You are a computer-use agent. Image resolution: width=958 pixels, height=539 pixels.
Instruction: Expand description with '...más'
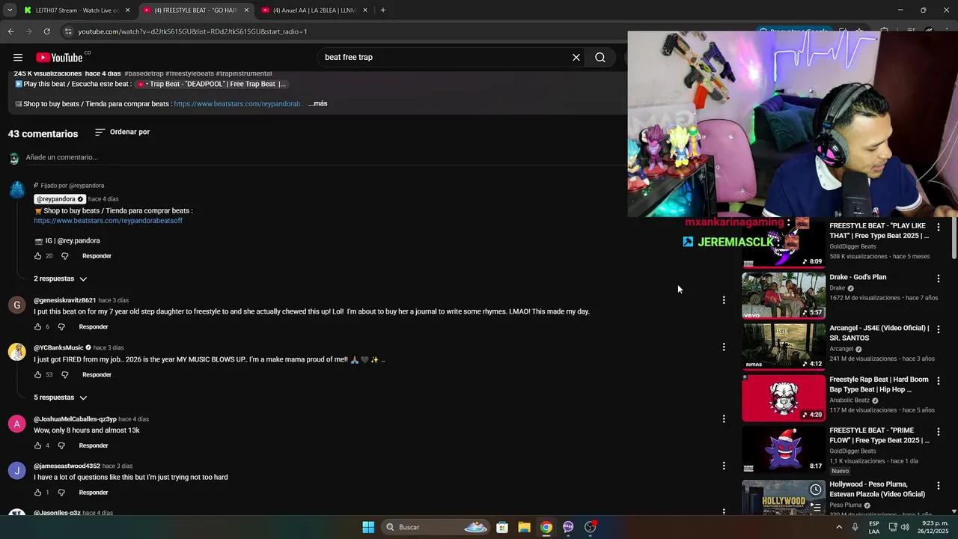318,103
